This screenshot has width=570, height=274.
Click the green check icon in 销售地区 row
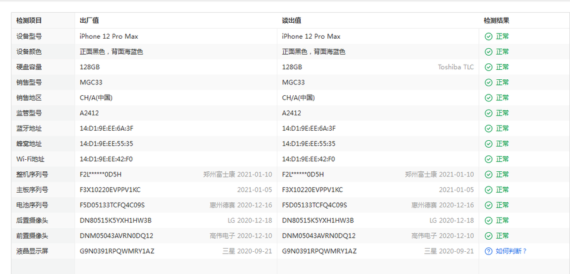[488, 98]
